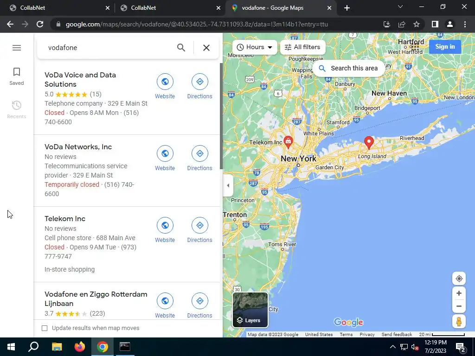475x356 pixels.
Task: Switch to the second CollabNet tab
Action: (170, 8)
